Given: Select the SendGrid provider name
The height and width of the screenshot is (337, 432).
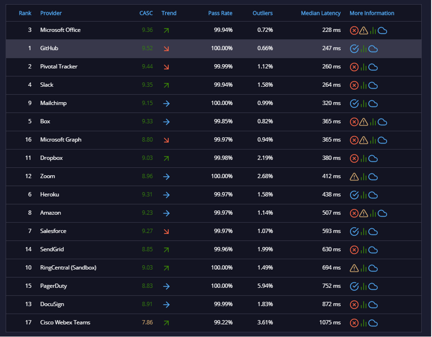Looking at the screenshot, I should [52, 249].
